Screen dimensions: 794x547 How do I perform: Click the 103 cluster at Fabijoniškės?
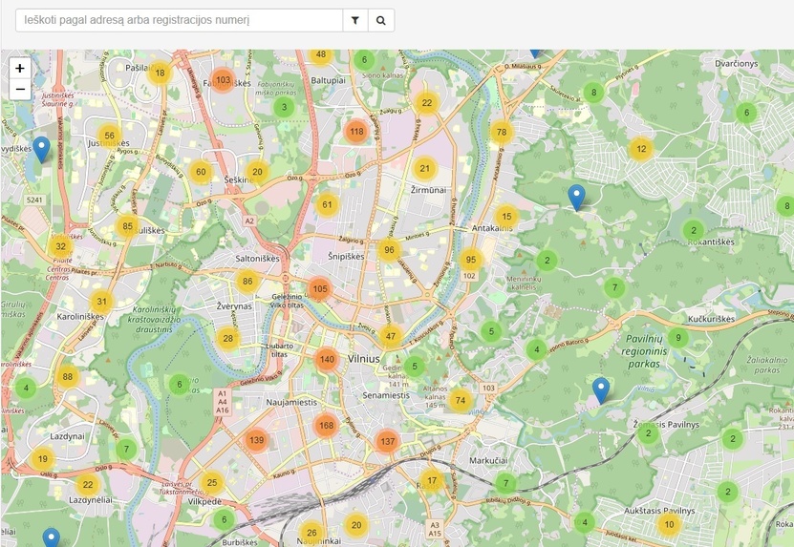tap(223, 80)
